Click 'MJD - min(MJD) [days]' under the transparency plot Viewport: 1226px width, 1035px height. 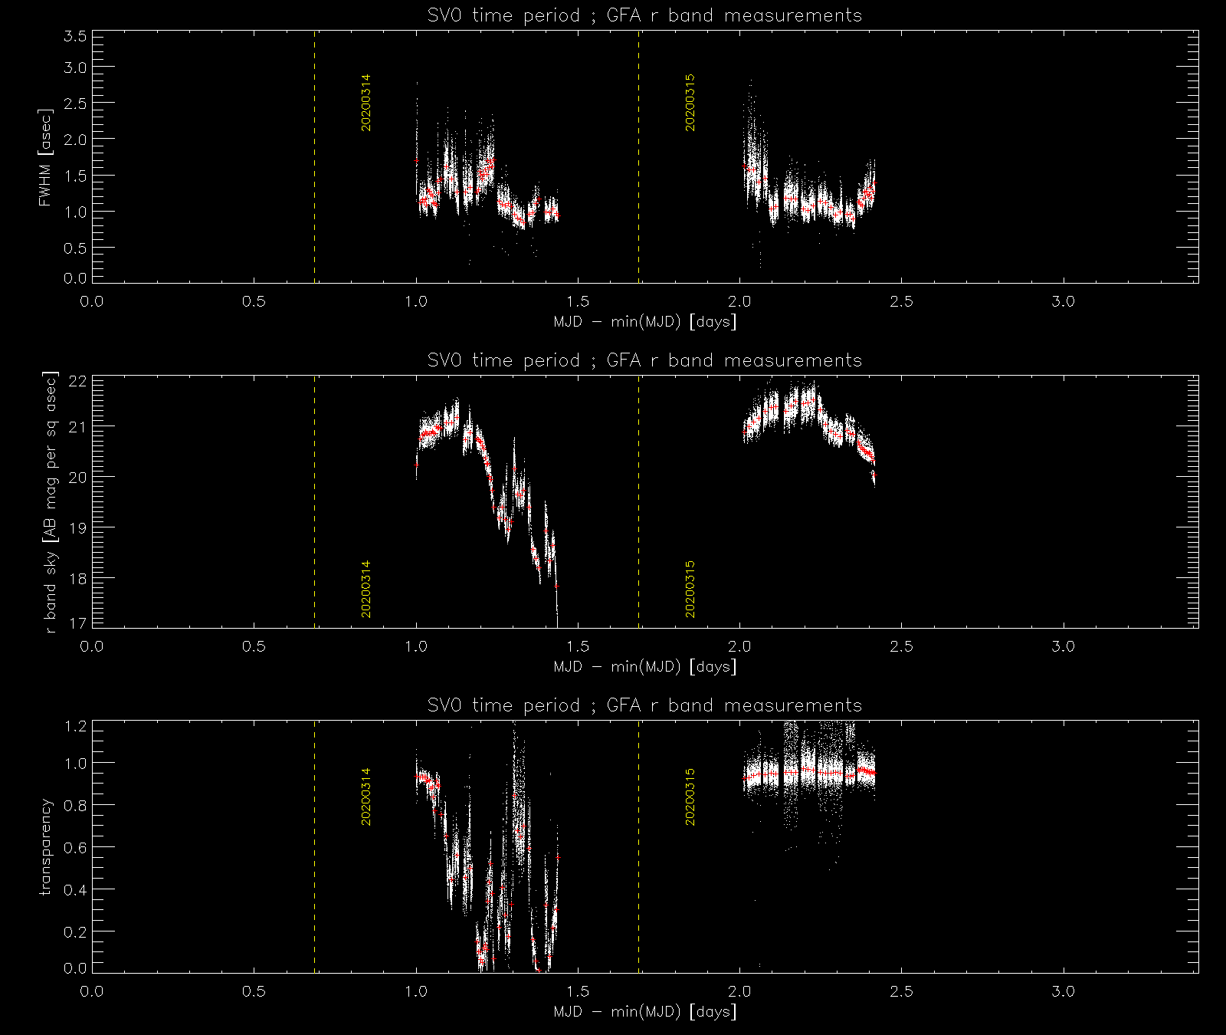point(644,1012)
